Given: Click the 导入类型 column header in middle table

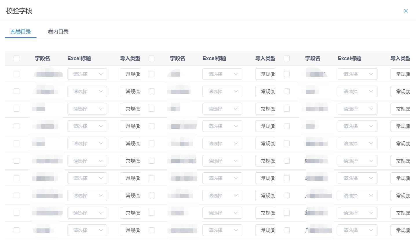Looking at the screenshot, I should pyautogui.click(x=265, y=58).
